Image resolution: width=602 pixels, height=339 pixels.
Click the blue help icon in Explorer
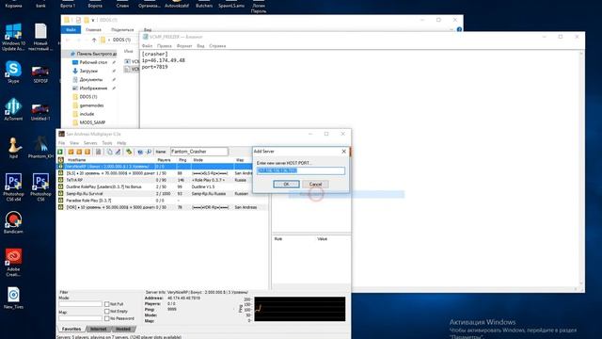click(459, 29)
